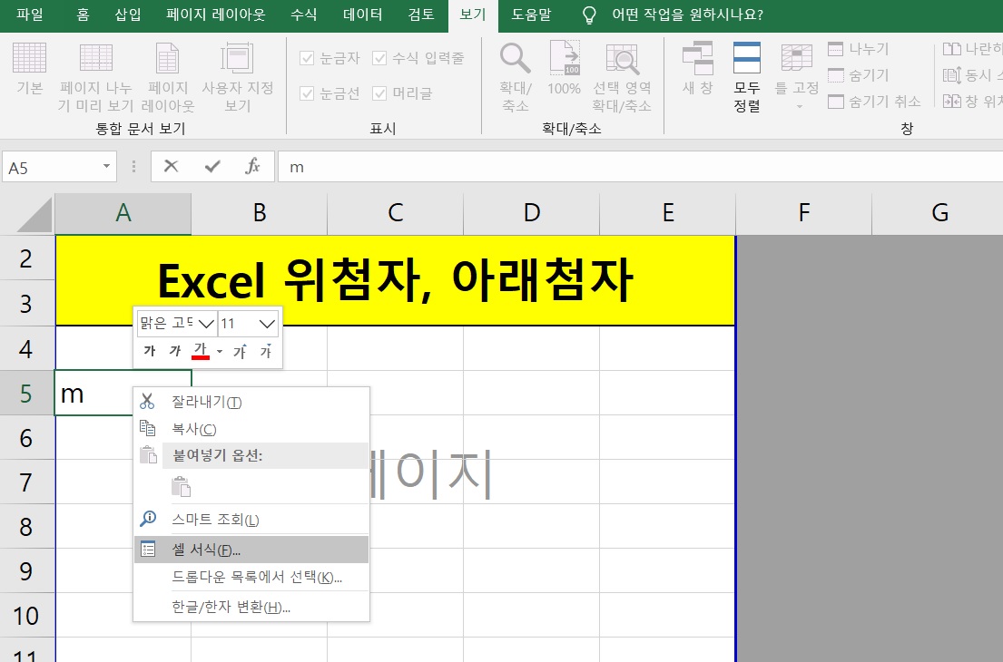The image size is (1003, 662).
Task: Choose 셀 서식(F)... from context menu
Action: 251,550
